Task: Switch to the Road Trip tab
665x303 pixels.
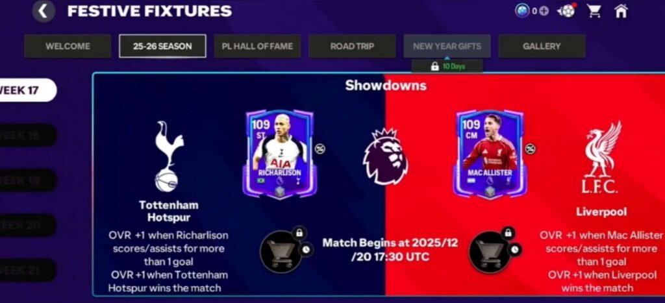Action: tap(352, 46)
